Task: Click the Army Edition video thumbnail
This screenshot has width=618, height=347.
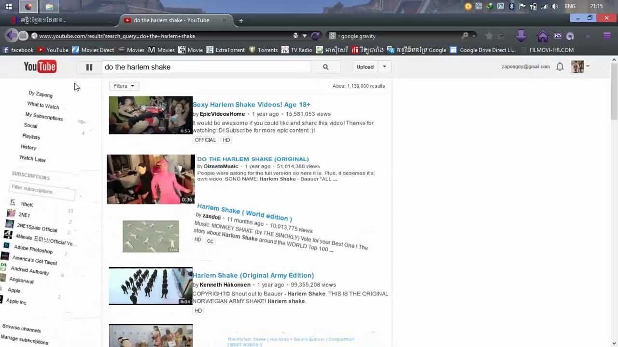Action: pyautogui.click(x=151, y=286)
